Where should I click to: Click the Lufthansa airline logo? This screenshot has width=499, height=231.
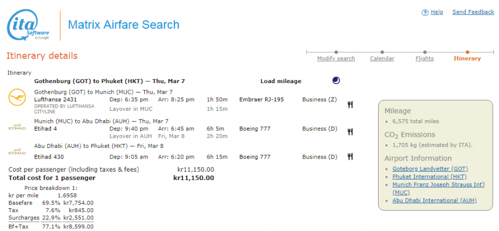click(x=17, y=97)
